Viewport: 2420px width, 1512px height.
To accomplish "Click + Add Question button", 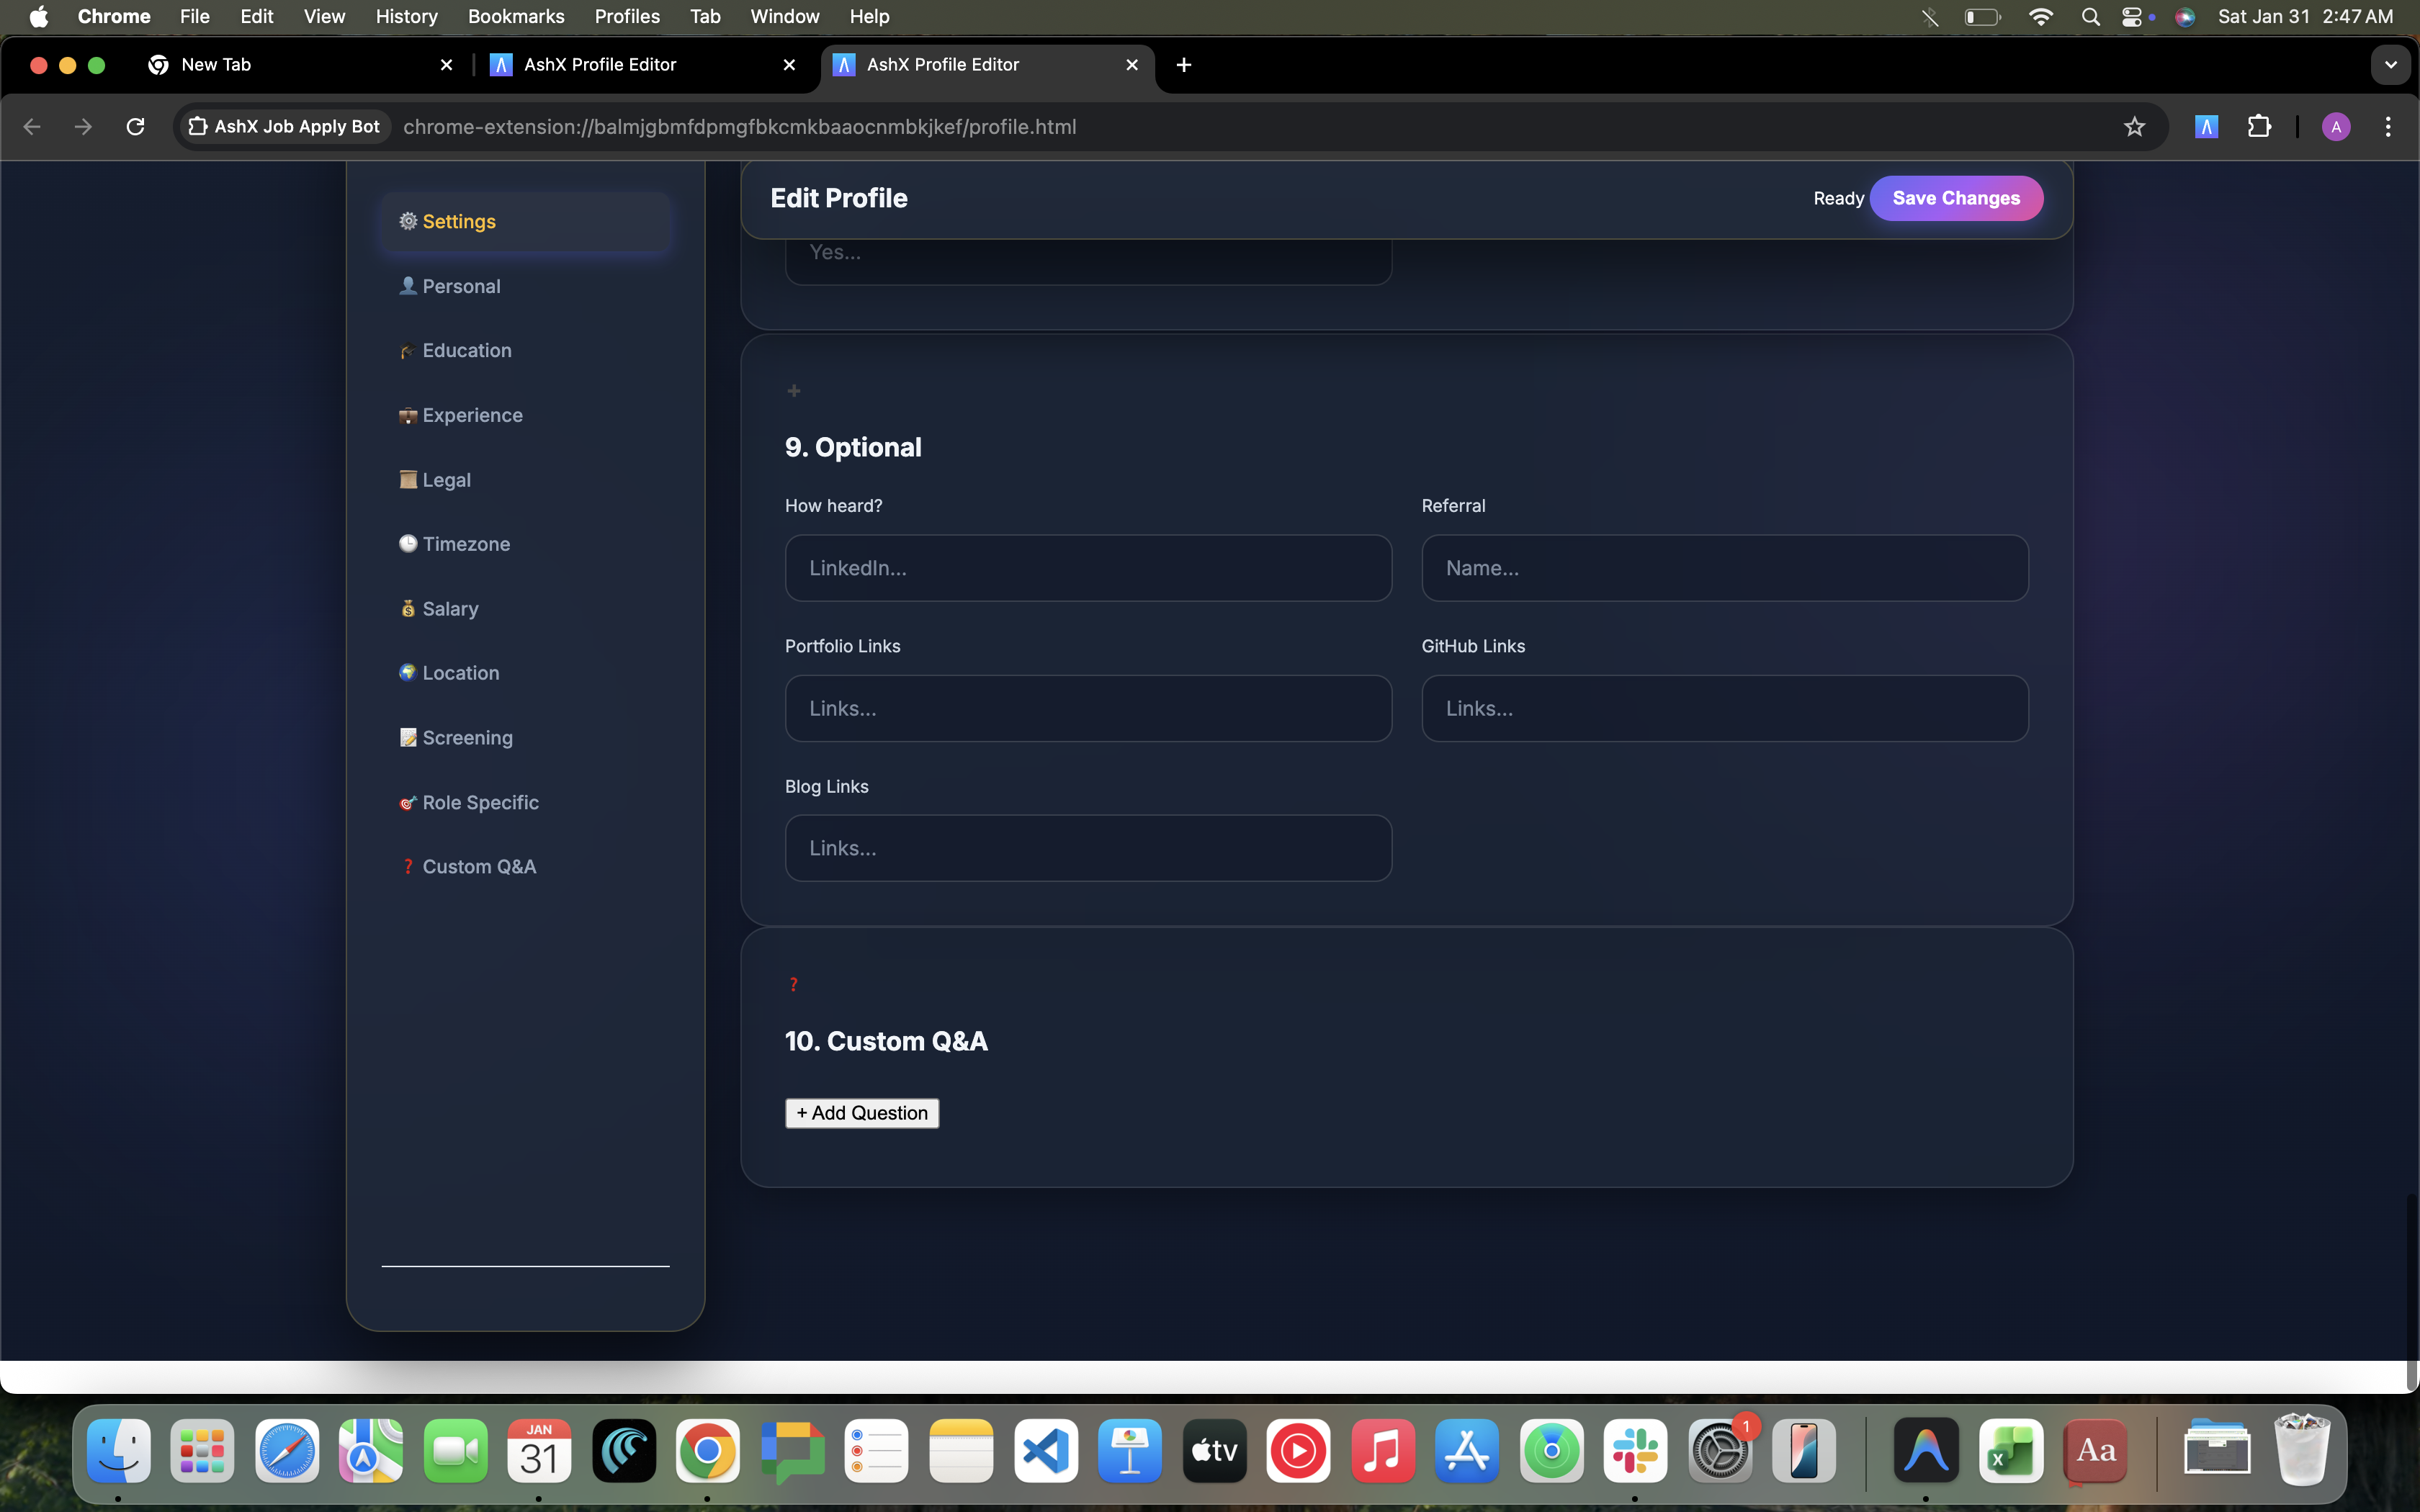I will (862, 1113).
